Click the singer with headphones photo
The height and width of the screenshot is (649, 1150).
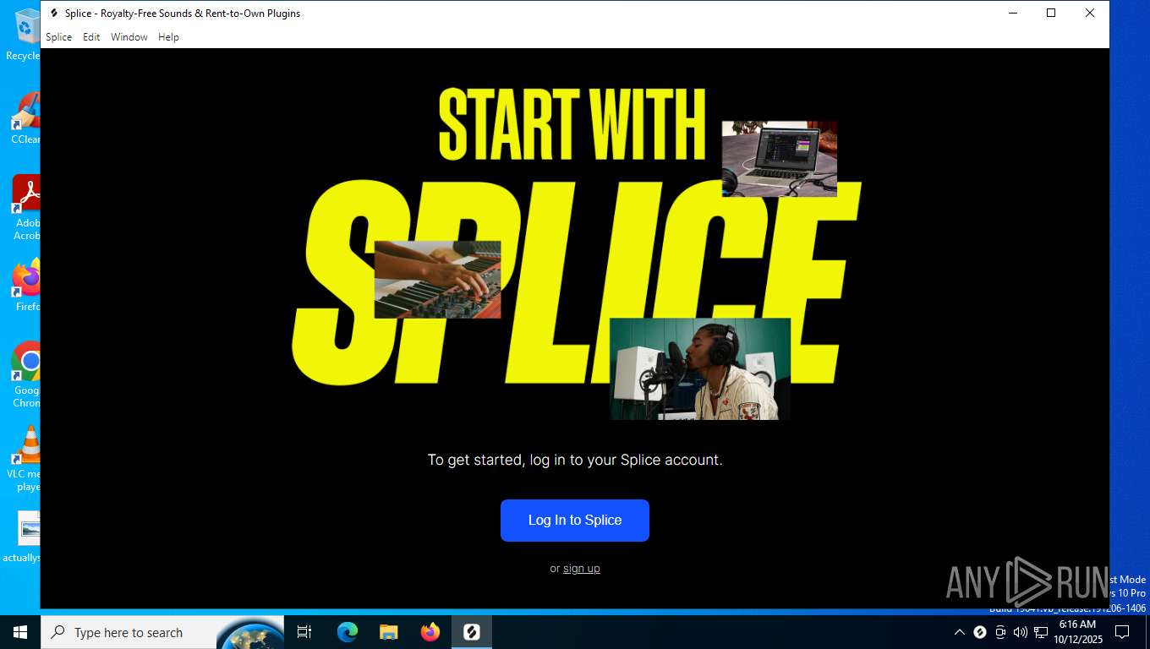(700, 369)
